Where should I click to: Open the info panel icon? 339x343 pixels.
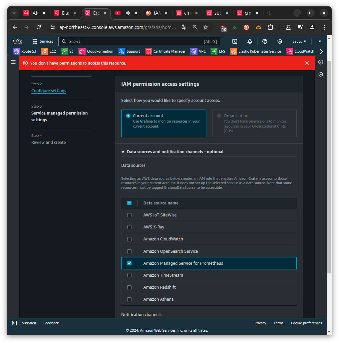point(321,62)
